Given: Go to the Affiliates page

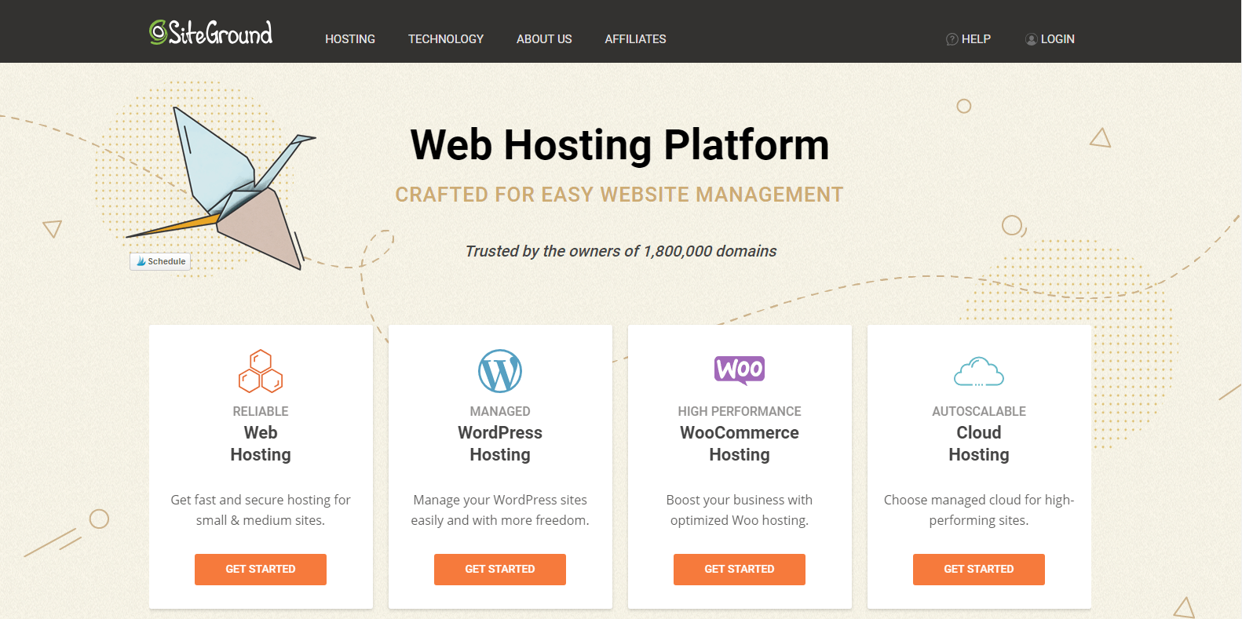Looking at the screenshot, I should click(x=635, y=39).
